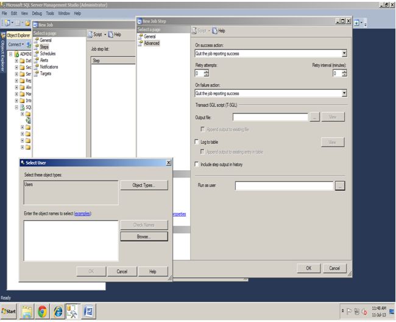Enable Include step output in history

point(197,164)
